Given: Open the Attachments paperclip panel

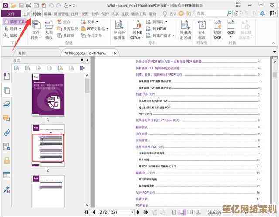Looking at the screenshot, I should (x=7, y=133).
